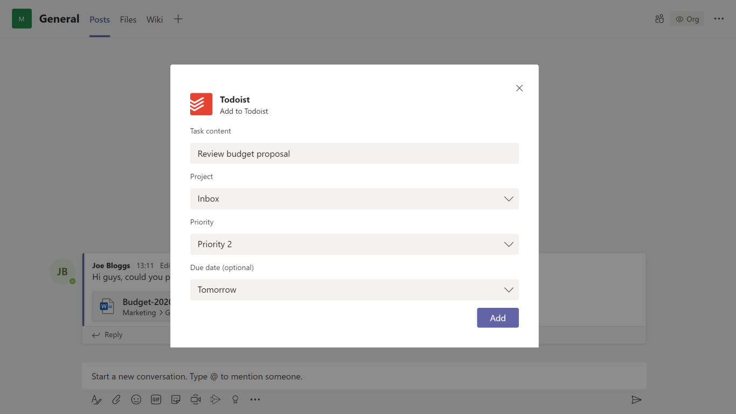Click the General channel title
736x414 pixels.
point(59,19)
